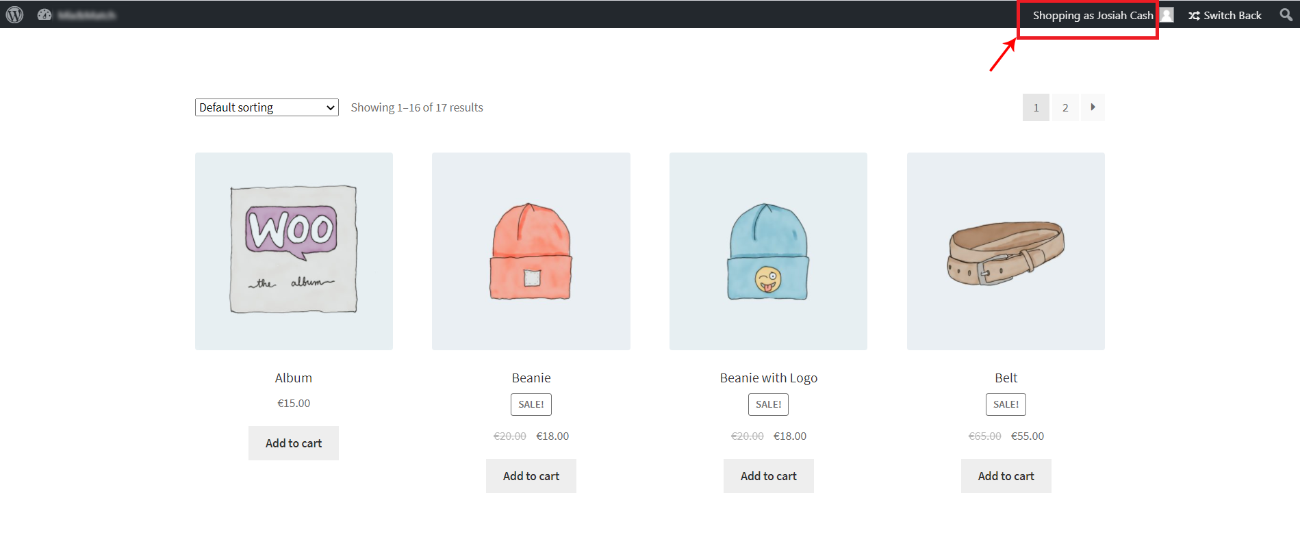Click the Josiah Cash avatar icon

click(1167, 14)
